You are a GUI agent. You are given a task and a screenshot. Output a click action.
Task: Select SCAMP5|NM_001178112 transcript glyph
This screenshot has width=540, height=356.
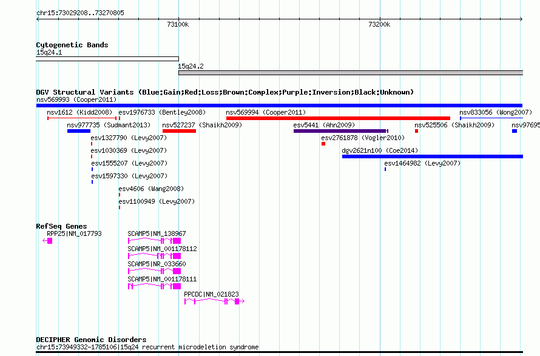click(154, 256)
